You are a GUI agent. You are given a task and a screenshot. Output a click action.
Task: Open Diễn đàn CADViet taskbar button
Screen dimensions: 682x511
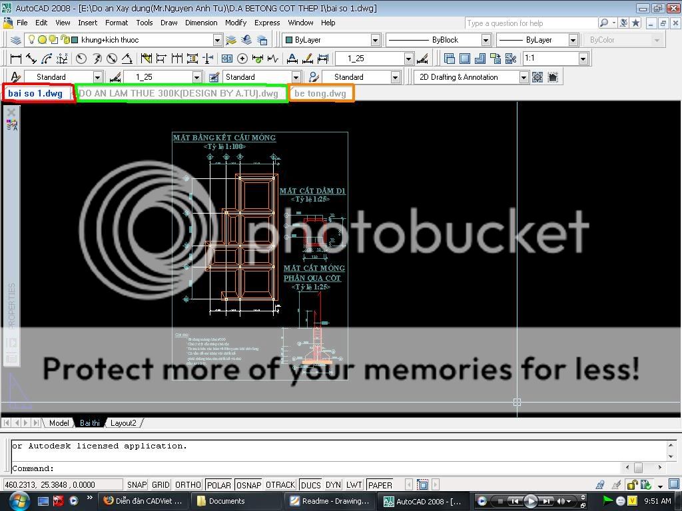click(x=143, y=501)
